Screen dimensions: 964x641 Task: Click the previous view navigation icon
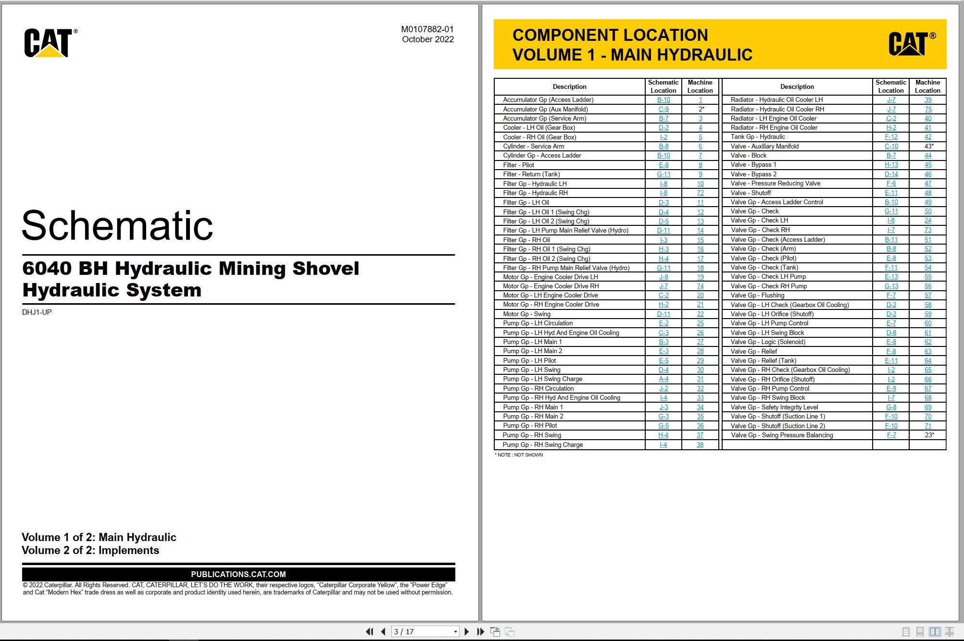[495, 631]
